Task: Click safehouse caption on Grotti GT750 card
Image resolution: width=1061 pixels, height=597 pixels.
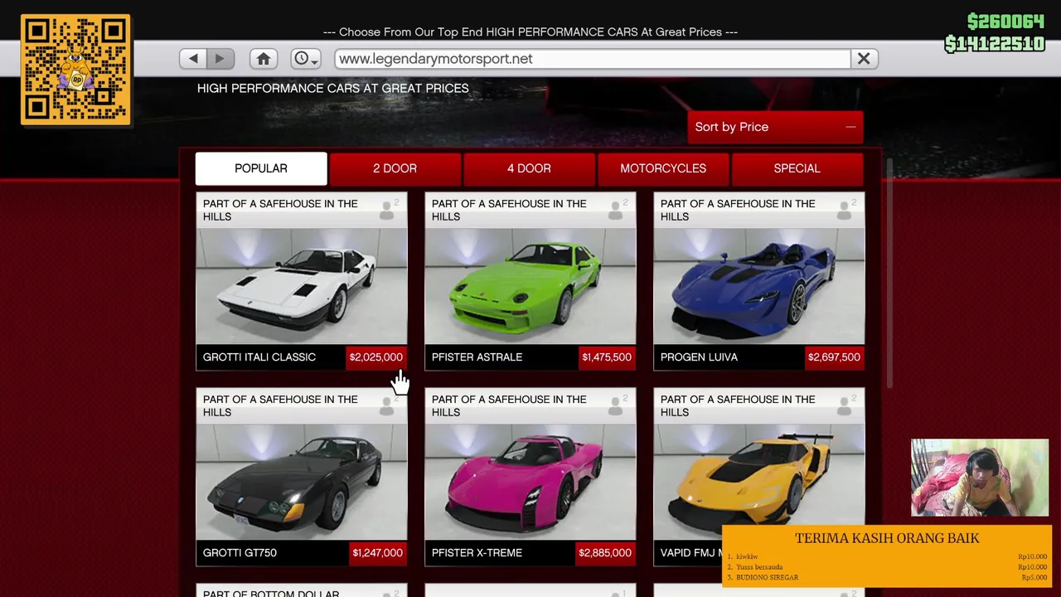Action: coord(280,405)
